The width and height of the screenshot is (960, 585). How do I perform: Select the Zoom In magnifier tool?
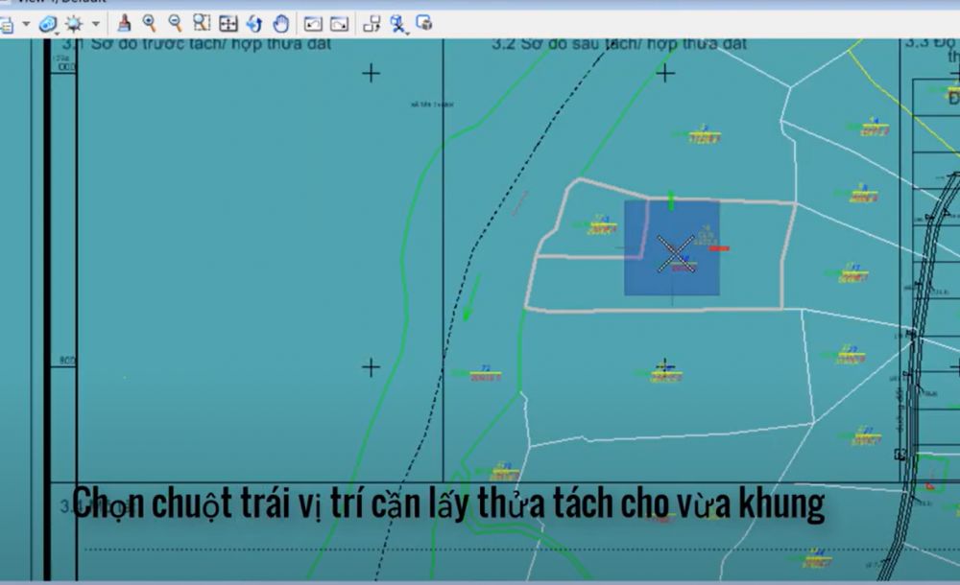point(150,23)
